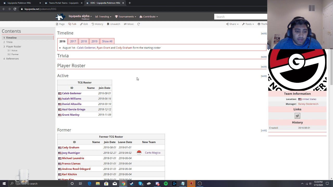Click the browser back arrow
The image size is (333, 187).
tap(4, 9)
